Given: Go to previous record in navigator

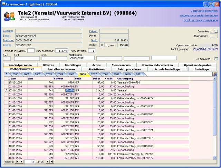Looking at the screenshot, I should click(21, 161).
